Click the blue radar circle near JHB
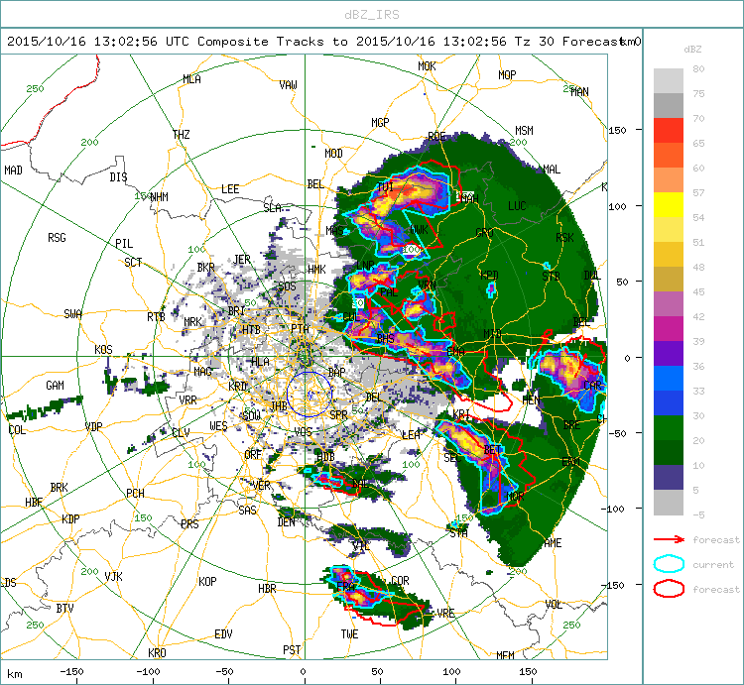 pyautogui.click(x=309, y=394)
